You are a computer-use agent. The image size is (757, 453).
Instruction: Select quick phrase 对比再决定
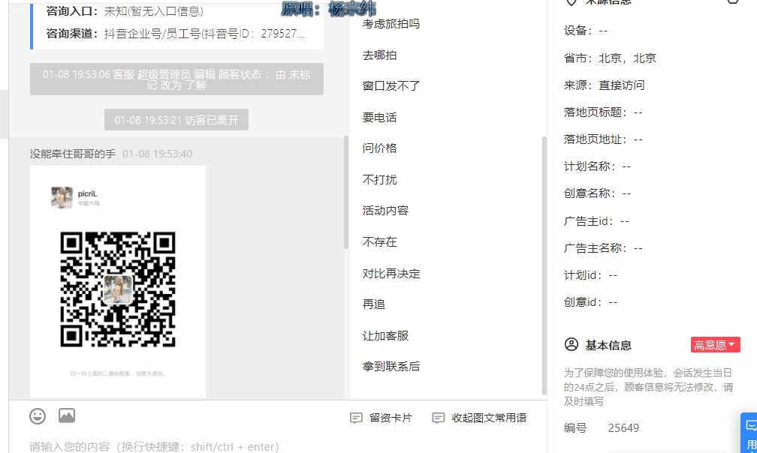[391, 274]
